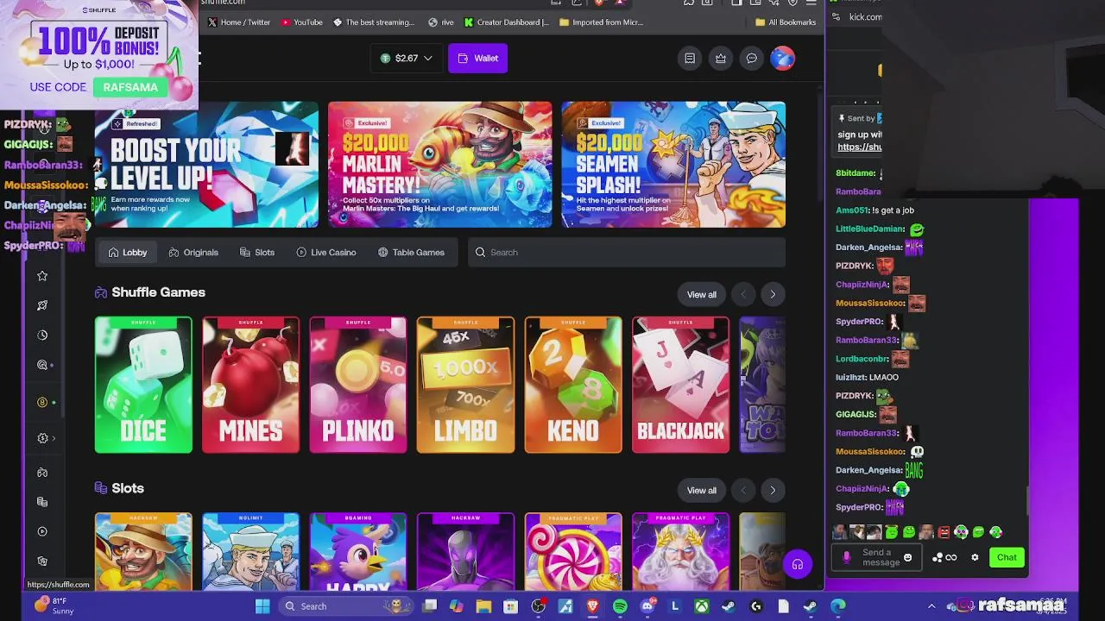
Task: View all Slots
Action: [x=701, y=490]
